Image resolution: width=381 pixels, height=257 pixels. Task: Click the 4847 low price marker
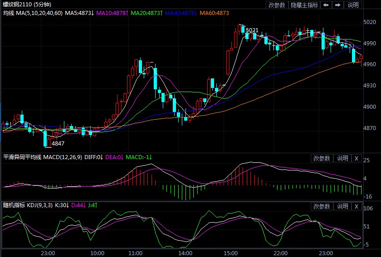[58, 143]
